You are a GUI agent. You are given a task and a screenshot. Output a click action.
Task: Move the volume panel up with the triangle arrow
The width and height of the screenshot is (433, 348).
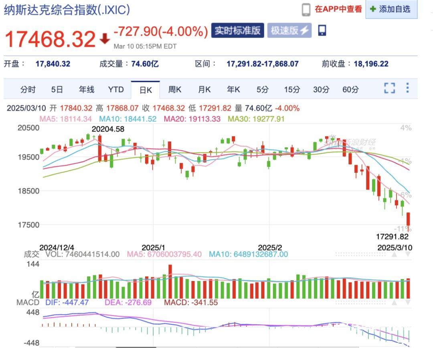[395, 255]
